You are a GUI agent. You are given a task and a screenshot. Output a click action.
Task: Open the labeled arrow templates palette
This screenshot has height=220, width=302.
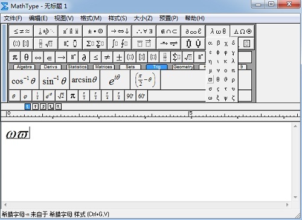[x=169, y=44]
